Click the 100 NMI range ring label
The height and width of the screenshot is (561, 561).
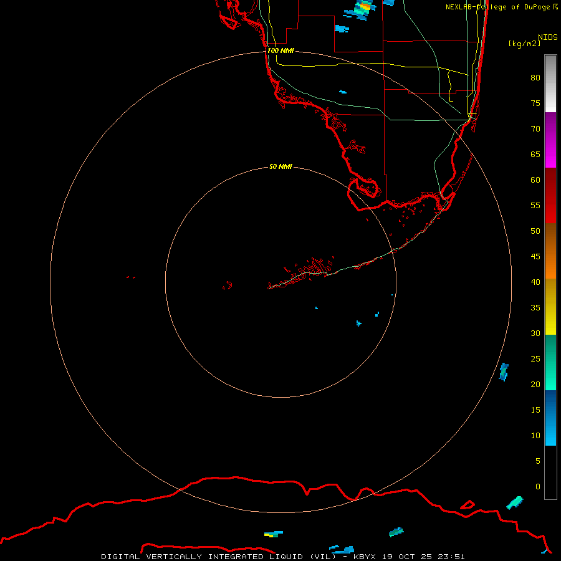coord(280,50)
